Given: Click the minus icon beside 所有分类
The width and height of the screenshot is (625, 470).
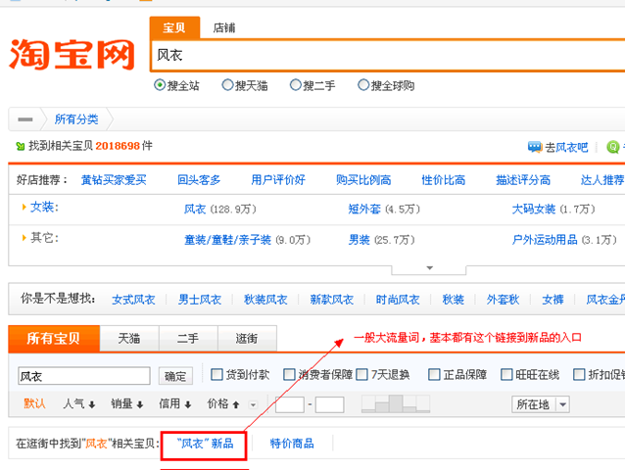Looking at the screenshot, I should pos(25,119).
